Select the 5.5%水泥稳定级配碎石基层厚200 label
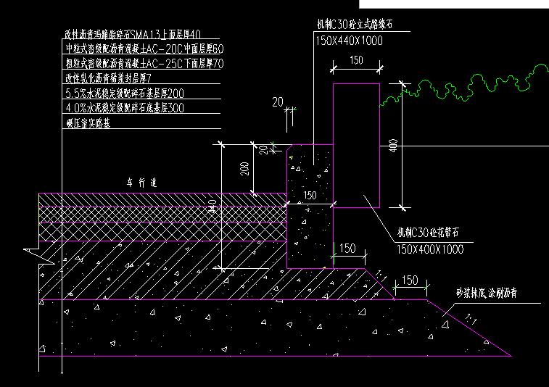Screen dimensions: 549x387 click(x=125, y=93)
